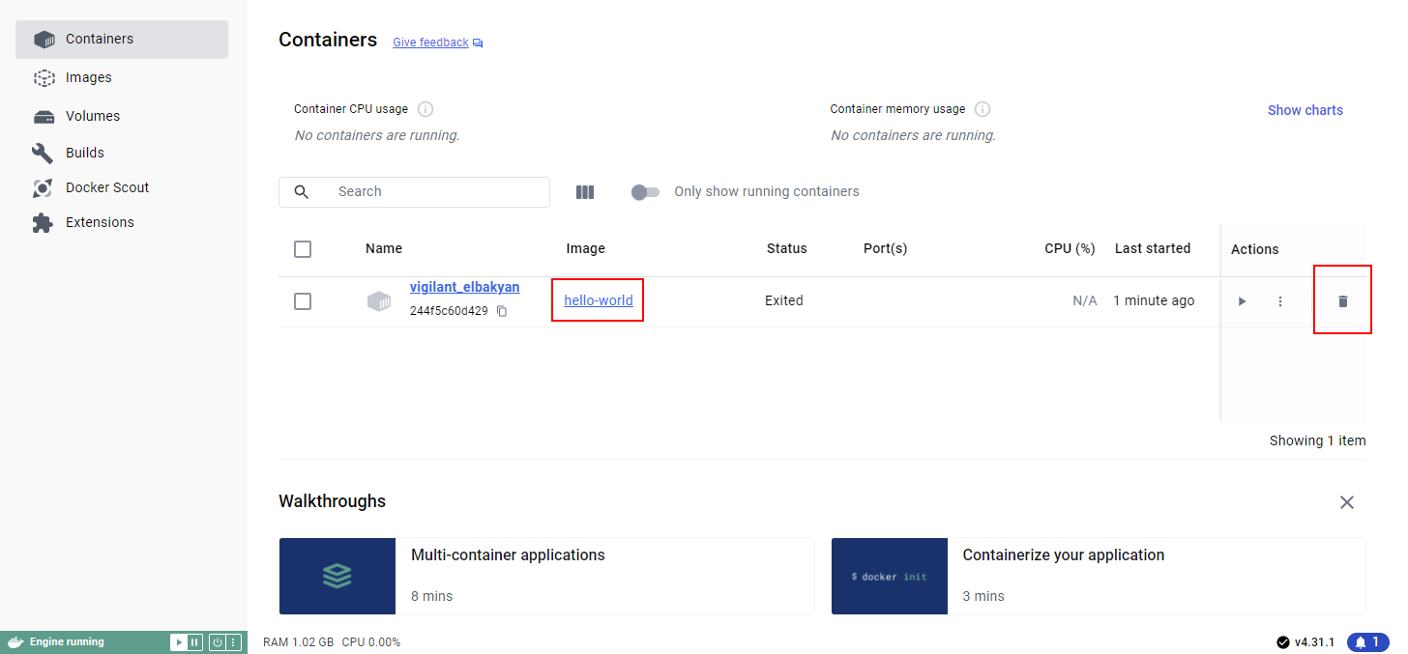
Task: Pause the Docker engine from status bar
Action: [x=194, y=642]
